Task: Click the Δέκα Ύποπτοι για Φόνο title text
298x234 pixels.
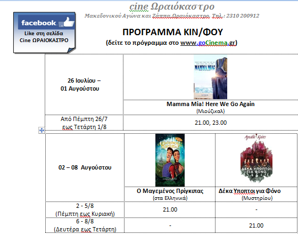Action: point(250,191)
